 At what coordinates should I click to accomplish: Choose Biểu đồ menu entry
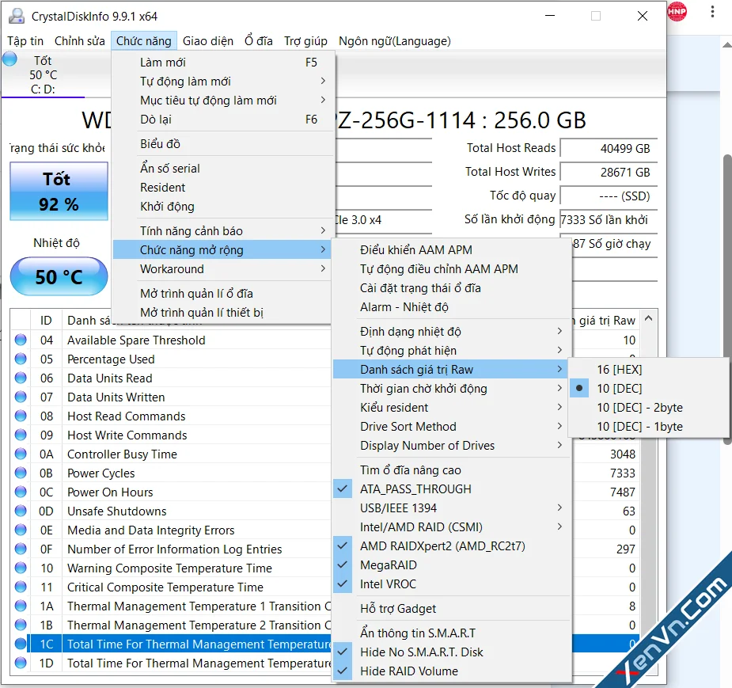click(x=223, y=143)
